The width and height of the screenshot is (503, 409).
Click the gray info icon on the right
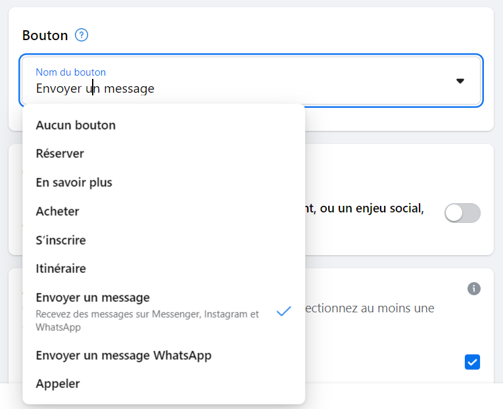click(x=473, y=289)
